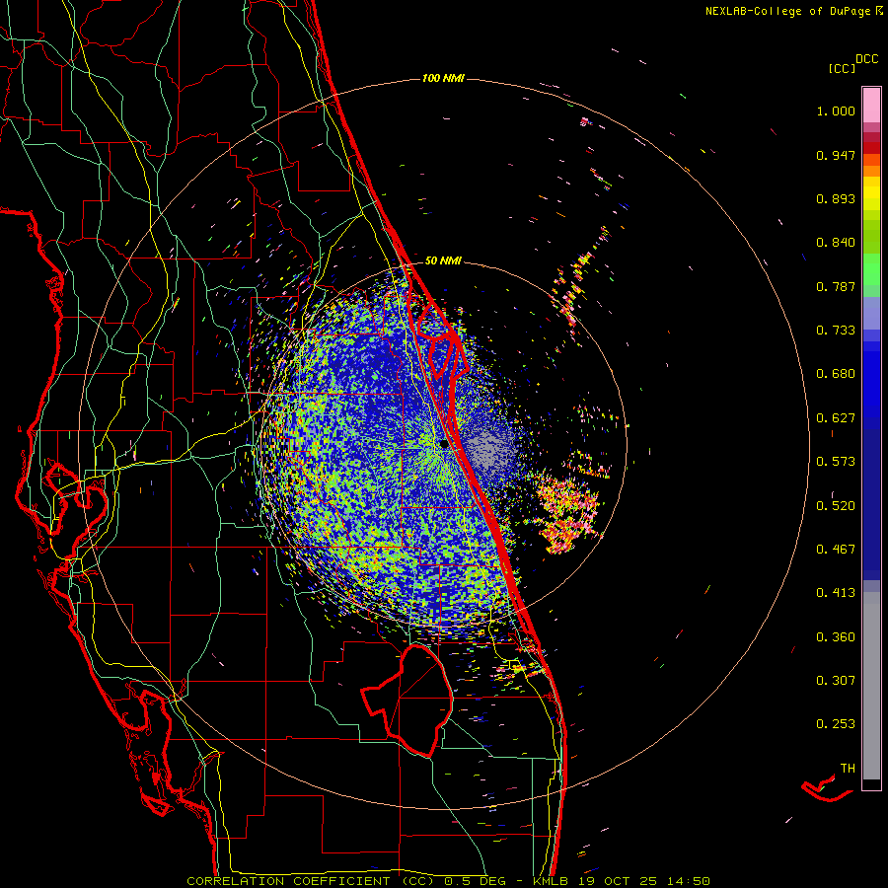Click the 100 NMI range ring label
The height and width of the screenshot is (888, 888).
[x=443, y=78]
